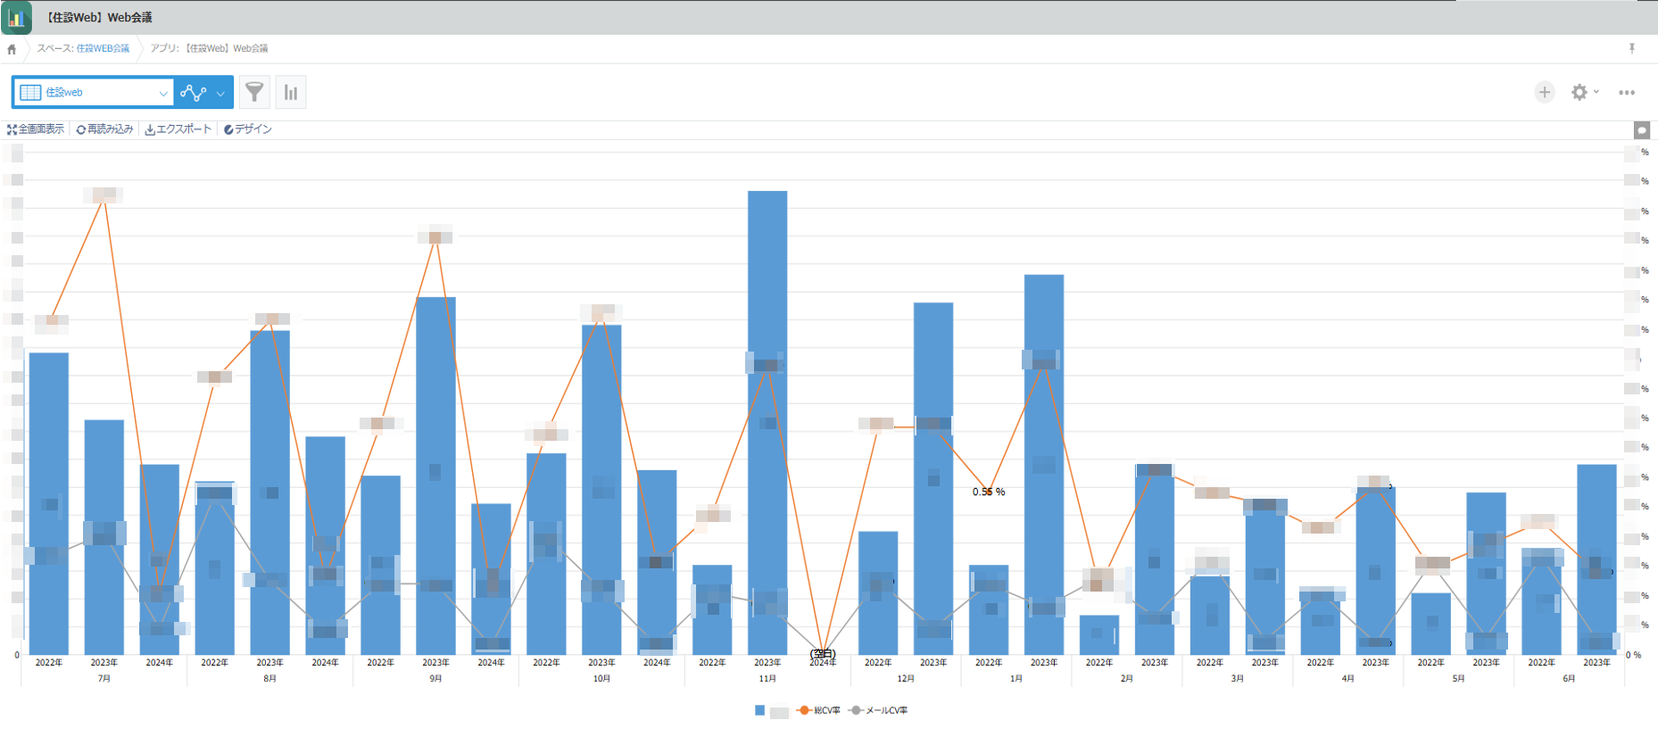Open the 住設WEB会議 space link
Screen dimensions: 1658x737
(102, 48)
